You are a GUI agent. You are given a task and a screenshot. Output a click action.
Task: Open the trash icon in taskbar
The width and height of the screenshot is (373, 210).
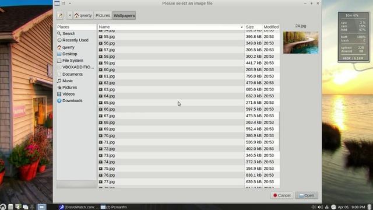tap(370, 207)
